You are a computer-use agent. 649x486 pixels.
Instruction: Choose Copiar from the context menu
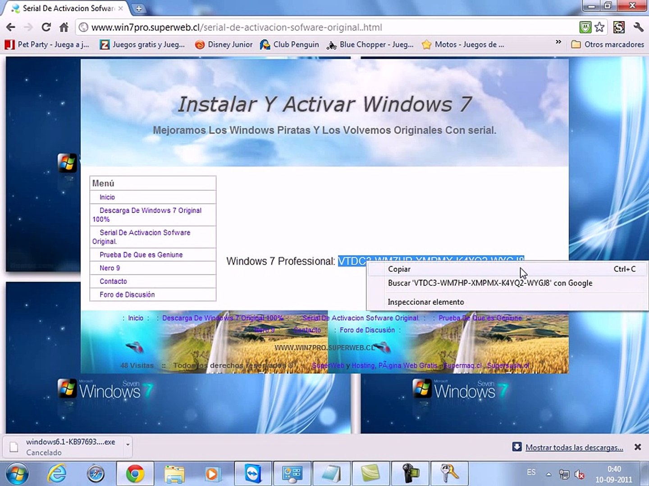[507, 269]
